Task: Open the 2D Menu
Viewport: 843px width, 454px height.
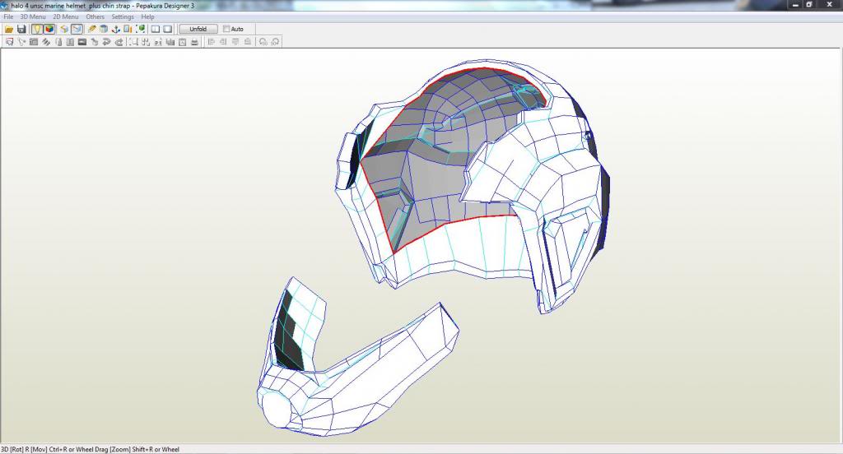Action: [x=66, y=16]
